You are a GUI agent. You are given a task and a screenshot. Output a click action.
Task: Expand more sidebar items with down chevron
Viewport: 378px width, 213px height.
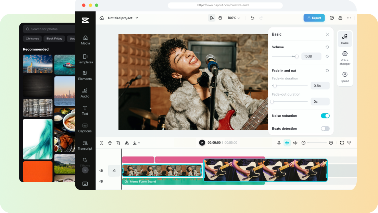pos(85,170)
